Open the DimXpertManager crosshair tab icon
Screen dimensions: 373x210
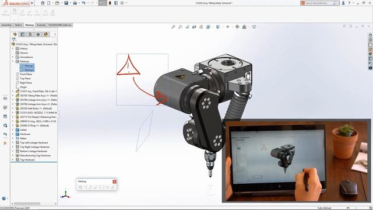(x=38, y=34)
